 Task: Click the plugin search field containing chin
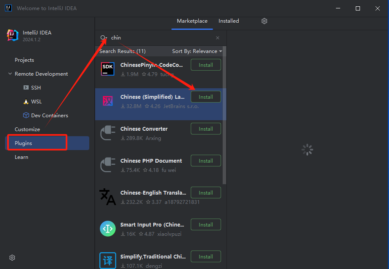pyautogui.click(x=161, y=38)
